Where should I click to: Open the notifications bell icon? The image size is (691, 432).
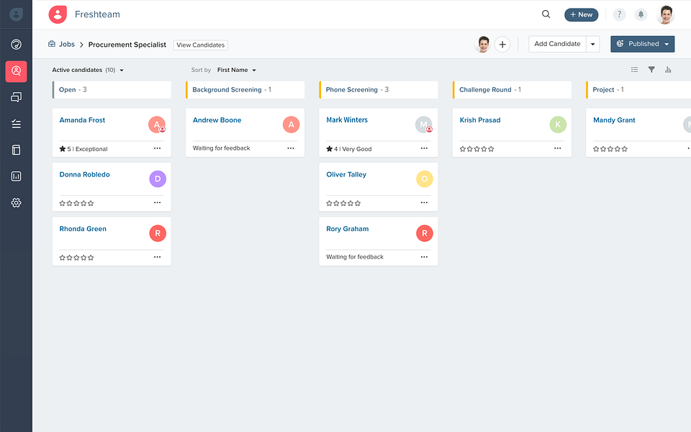[641, 14]
